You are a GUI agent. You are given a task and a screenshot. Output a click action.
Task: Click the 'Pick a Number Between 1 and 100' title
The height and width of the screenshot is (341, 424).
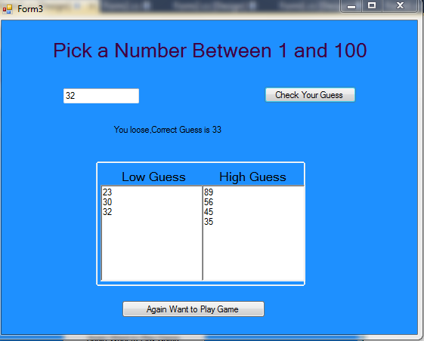[210, 51]
